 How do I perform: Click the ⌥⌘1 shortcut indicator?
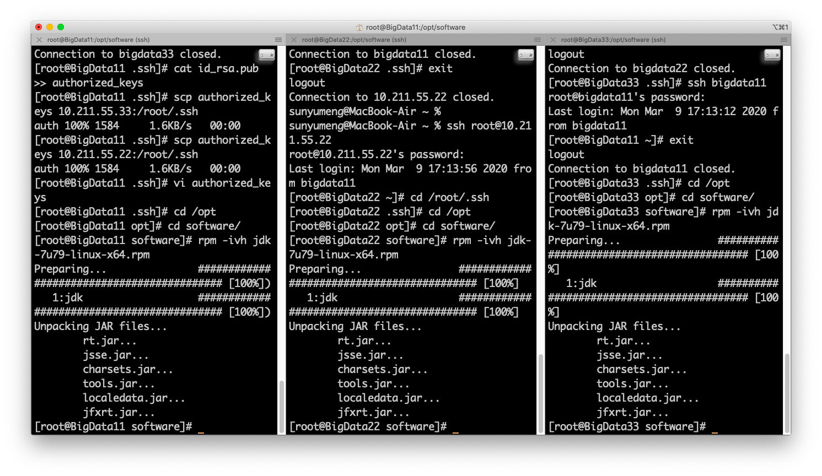pyautogui.click(x=781, y=27)
